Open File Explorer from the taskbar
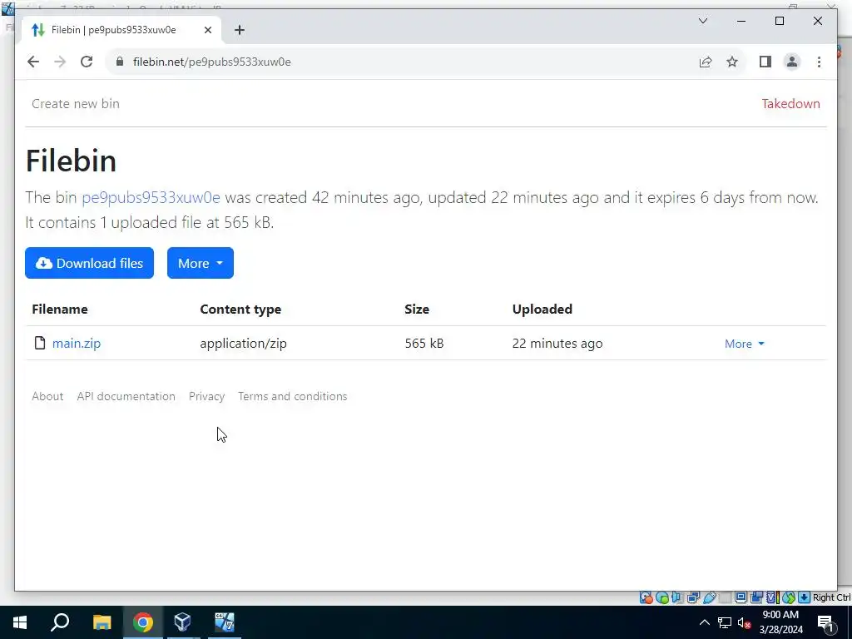The image size is (852, 639). (102, 622)
